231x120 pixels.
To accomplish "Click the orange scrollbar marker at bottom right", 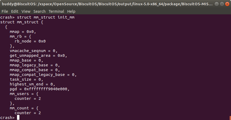I will pyautogui.click(x=230, y=117).
